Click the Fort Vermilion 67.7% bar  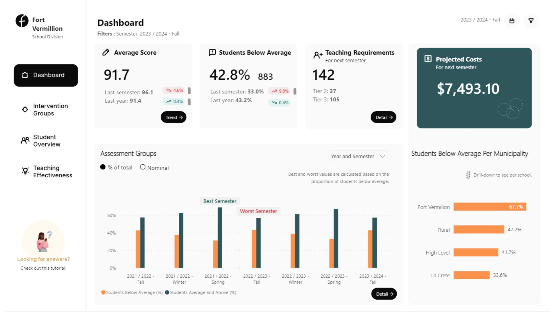tap(490, 207)
